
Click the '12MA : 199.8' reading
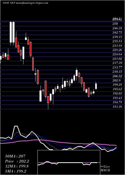17,166
